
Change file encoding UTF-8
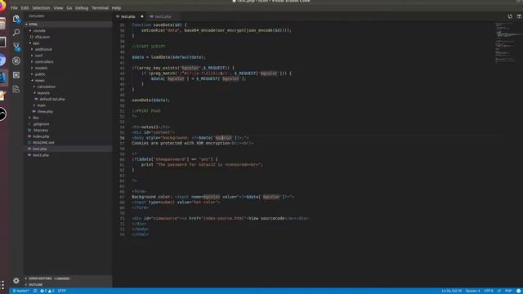pos(489,291)
